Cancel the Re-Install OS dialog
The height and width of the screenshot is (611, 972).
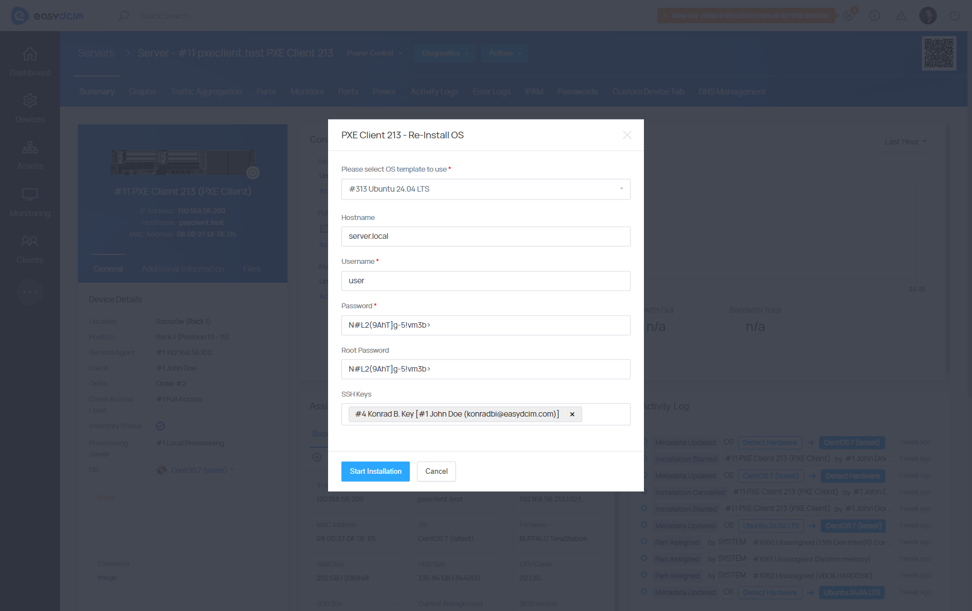click(x=437, y=471)
